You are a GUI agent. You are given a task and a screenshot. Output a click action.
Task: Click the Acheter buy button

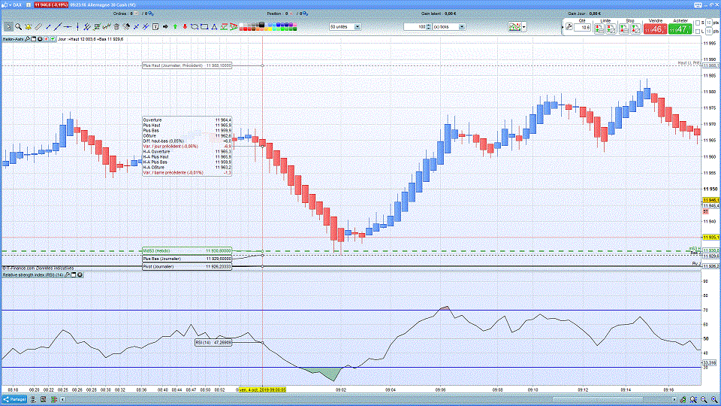click(x=680, y=29)
